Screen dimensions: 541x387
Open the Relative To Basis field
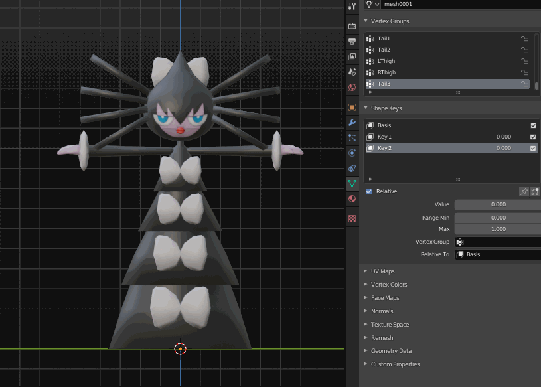click(x=498, y=254)
